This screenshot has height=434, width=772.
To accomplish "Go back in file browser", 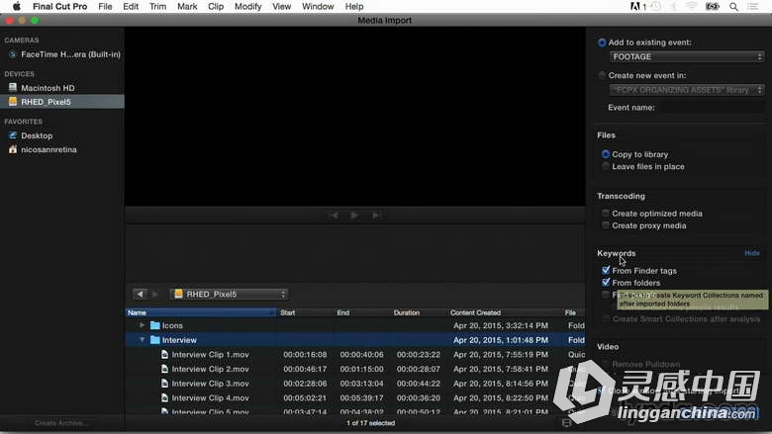I will [140, 294].
